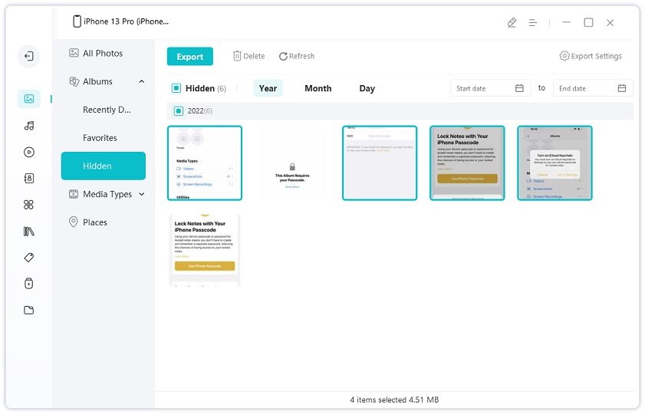This screenshot has height=414, width=645.
Task: Open the Export Settings label
Action: 597,56
